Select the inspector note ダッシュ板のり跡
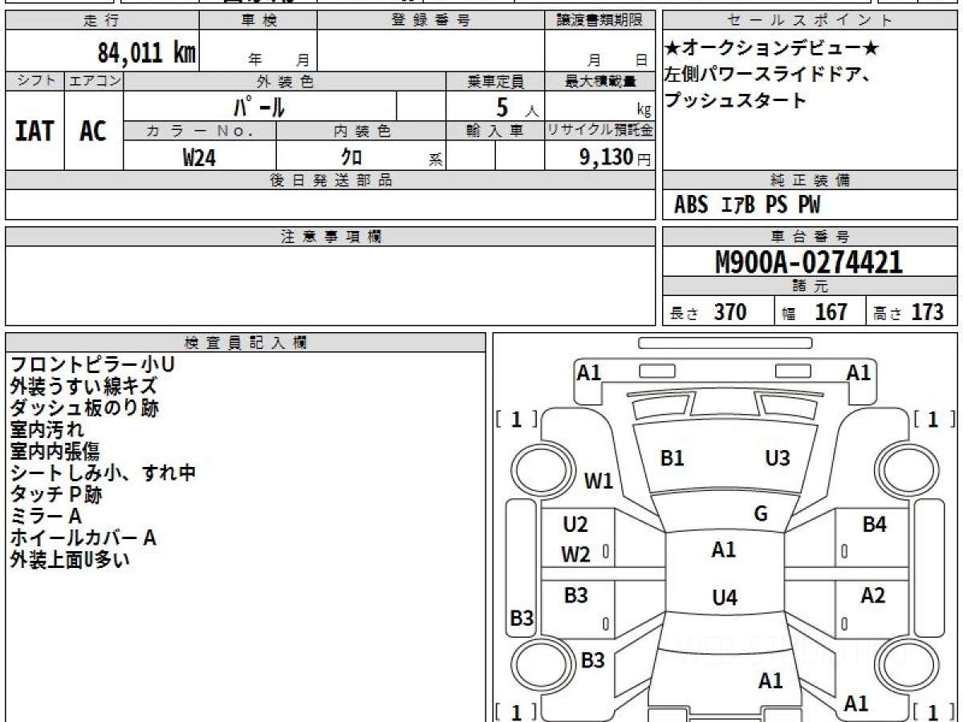Image resolution: width=963 pixels, height=722 pixels. coord(84,408)
